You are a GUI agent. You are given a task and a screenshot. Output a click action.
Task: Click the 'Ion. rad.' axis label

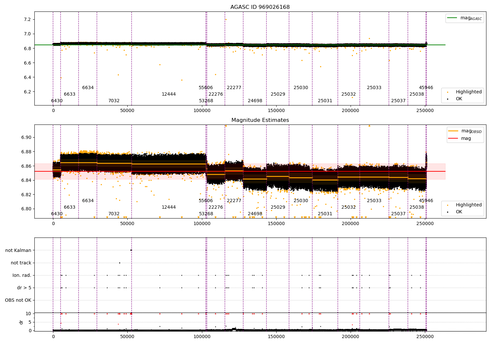22,275
